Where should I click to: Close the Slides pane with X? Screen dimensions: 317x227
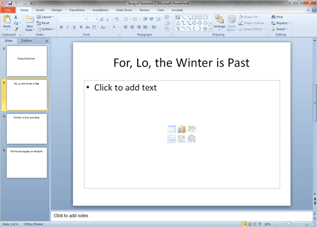(x=46, y=41)
